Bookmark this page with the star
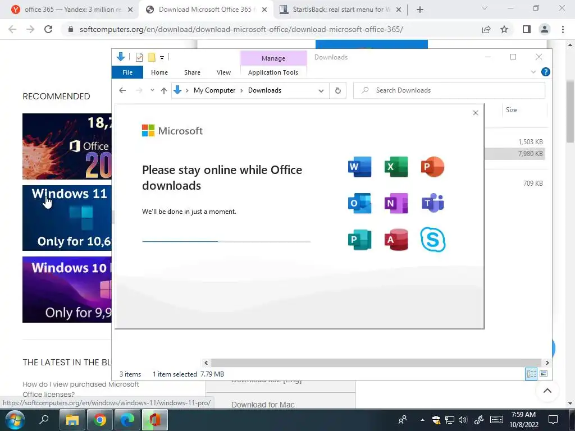The height and width of the screenshot is (431, 575). click(504, 29)
